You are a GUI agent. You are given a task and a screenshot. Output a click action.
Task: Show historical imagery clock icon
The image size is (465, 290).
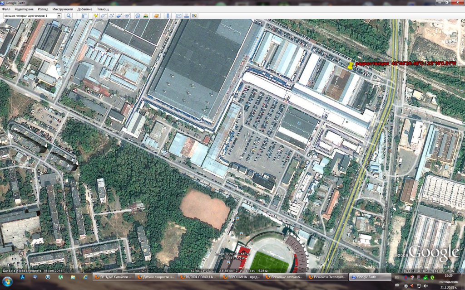pos(138,16)
